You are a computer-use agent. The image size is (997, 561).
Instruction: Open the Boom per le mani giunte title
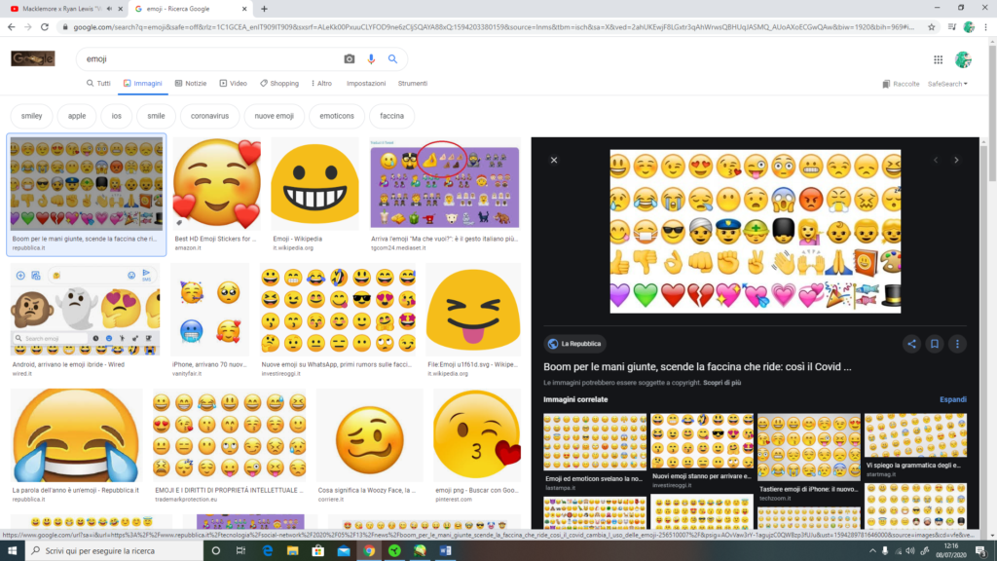(697, 367)
